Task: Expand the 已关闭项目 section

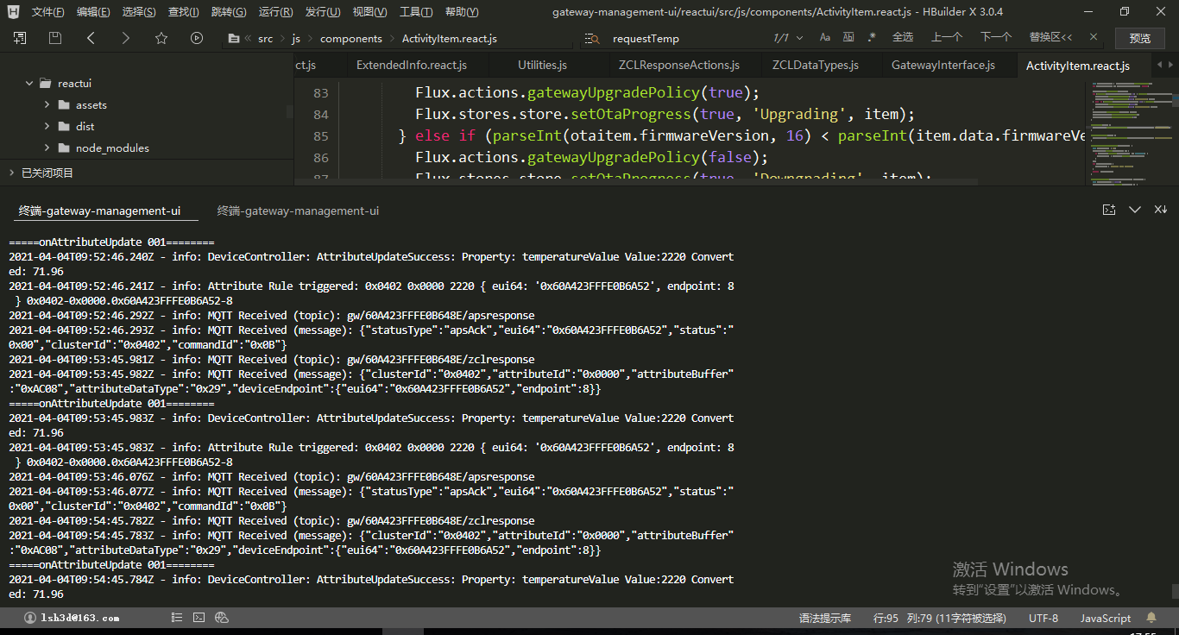Action: pos(12,173)
